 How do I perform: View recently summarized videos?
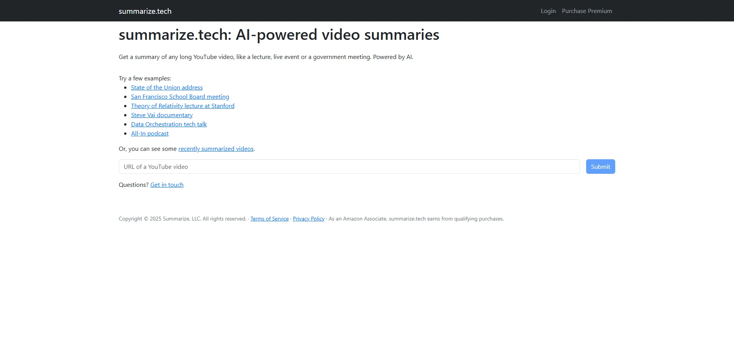point(216,149)
